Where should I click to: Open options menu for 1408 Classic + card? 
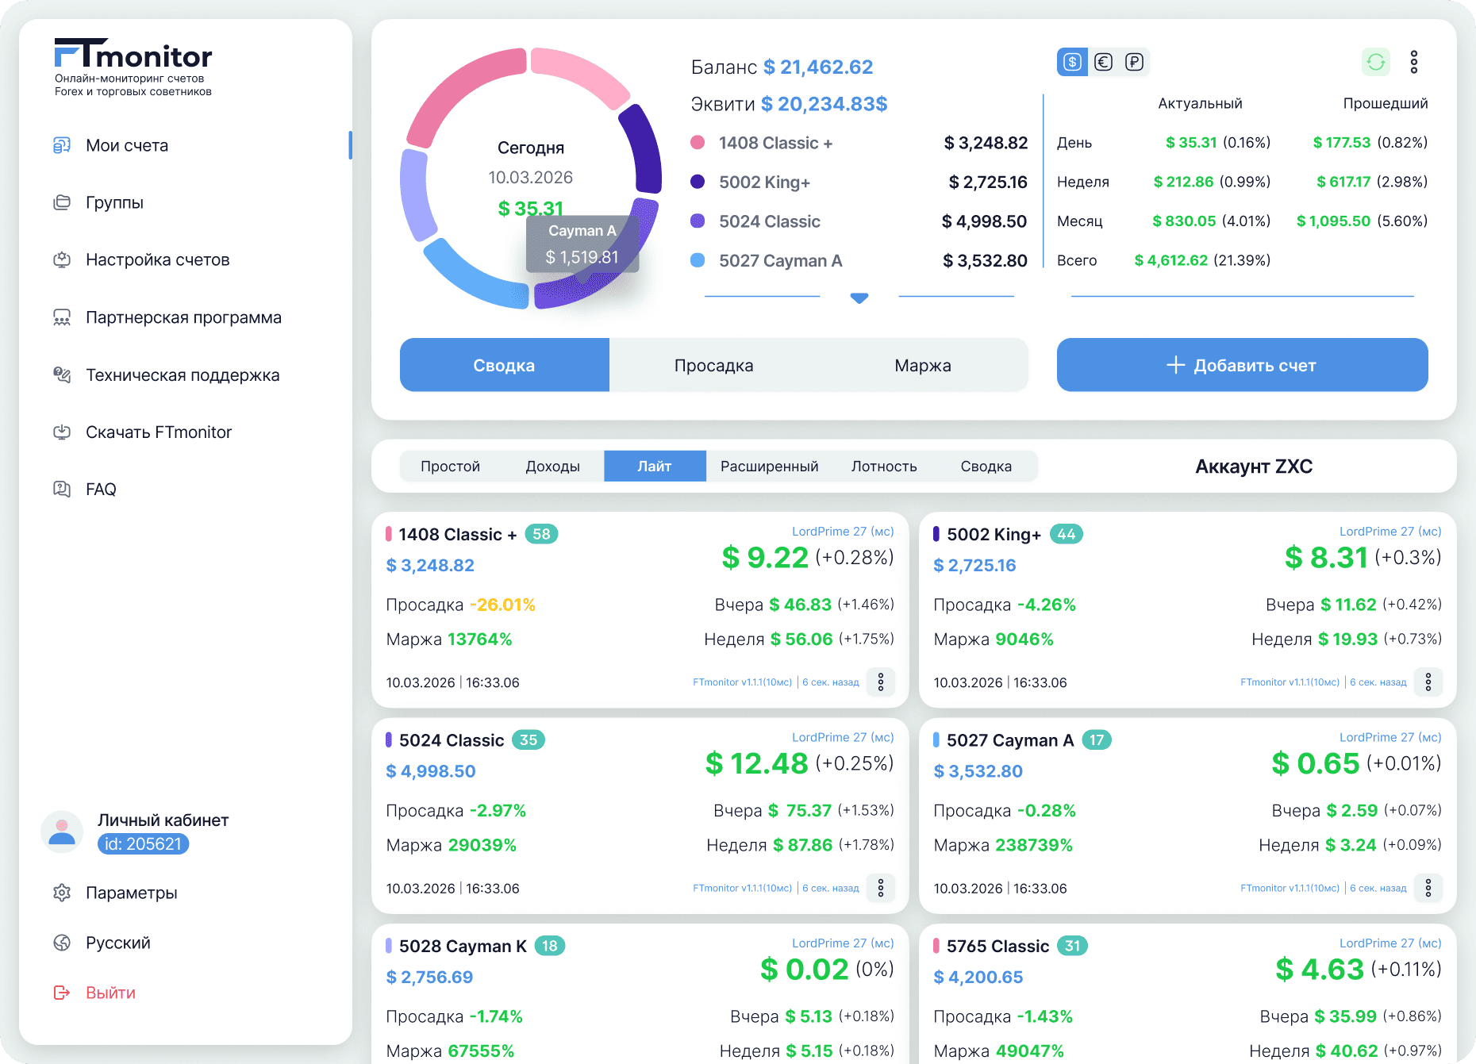[881, 682]
